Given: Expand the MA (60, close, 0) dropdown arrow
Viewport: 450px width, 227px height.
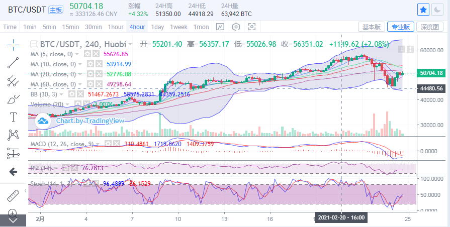Looking at the screenshot, I should click(80, 84).
